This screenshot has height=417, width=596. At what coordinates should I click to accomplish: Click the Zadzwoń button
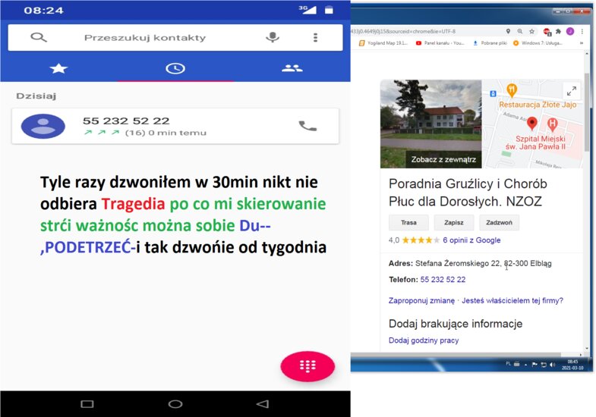pyautogui.click(x=498, y=223)
